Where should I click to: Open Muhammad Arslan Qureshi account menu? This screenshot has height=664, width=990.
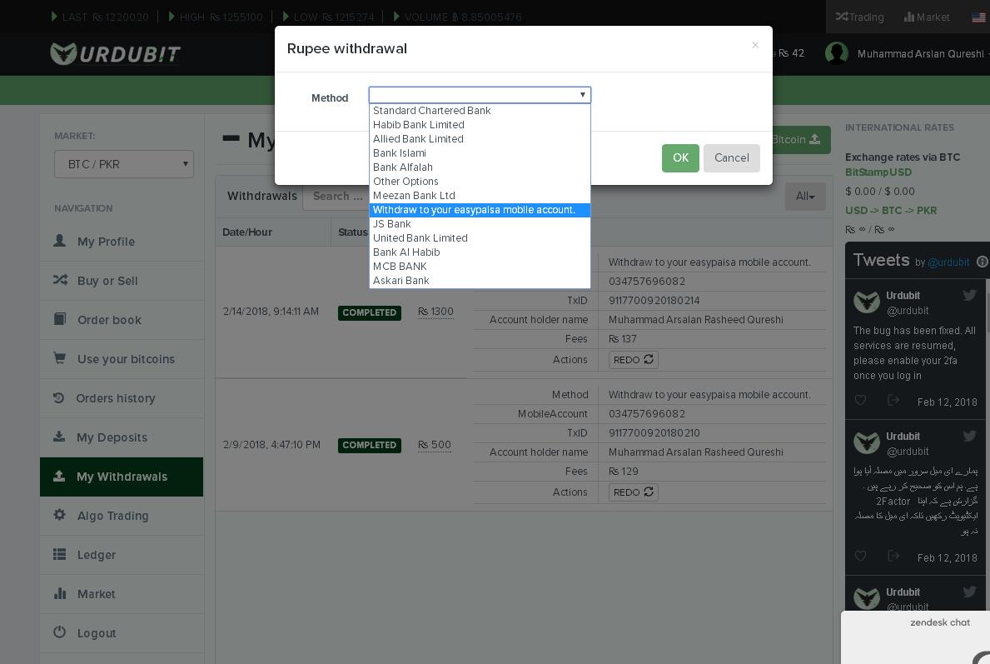(921, 53)
